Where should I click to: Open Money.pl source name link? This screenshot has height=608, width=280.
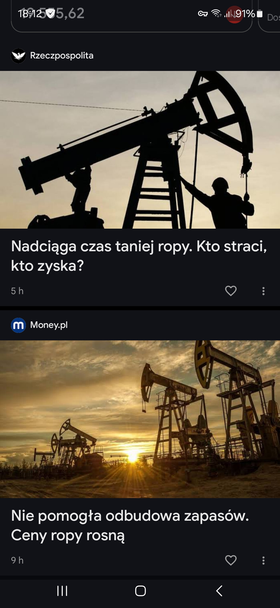coord(49,325)
